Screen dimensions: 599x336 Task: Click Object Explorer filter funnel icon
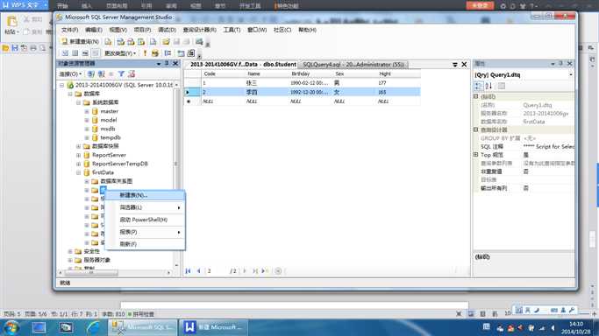click(x=121, y=73)
